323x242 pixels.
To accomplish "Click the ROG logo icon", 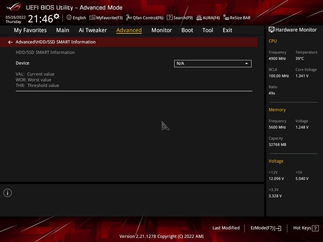I will (14, 7).
